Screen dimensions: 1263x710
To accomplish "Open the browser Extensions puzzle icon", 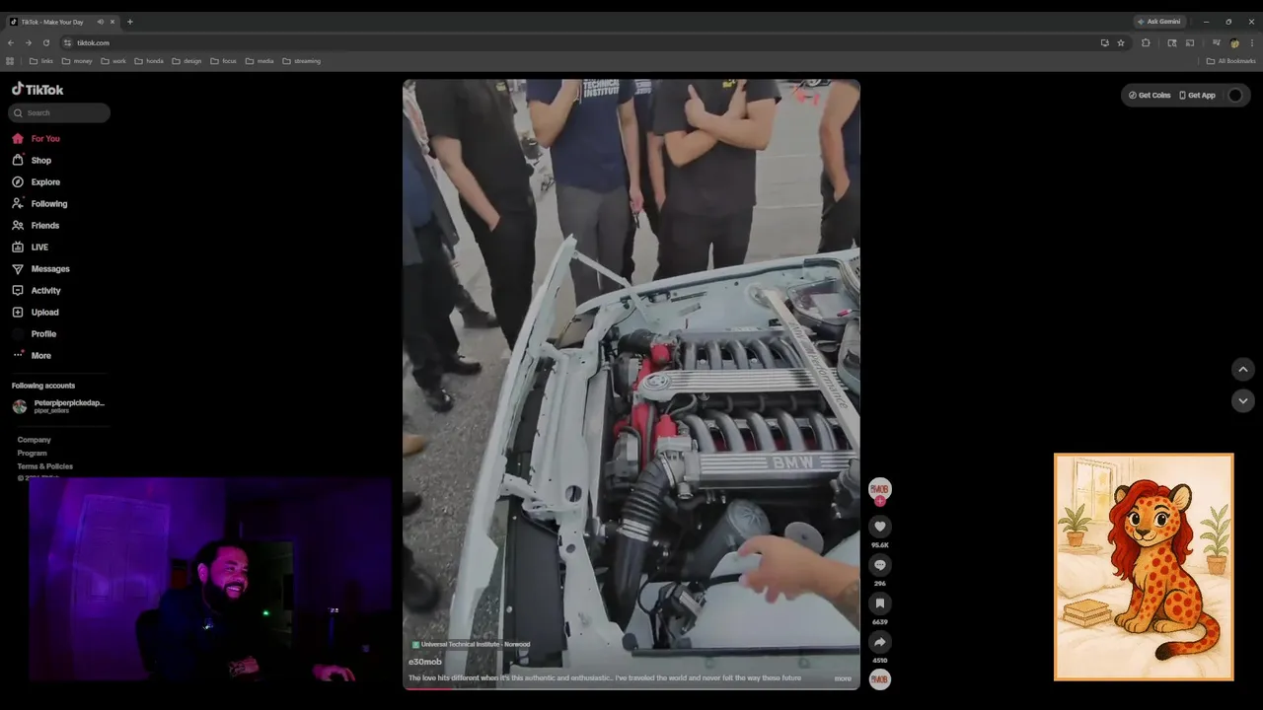I will (x=1146, y=42).
